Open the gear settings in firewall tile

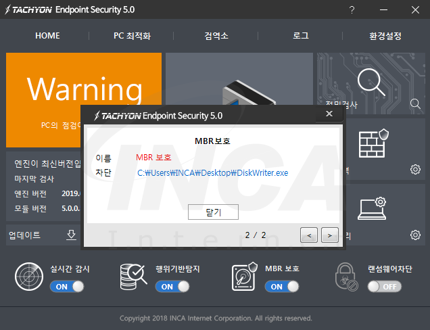coord(415,169)
